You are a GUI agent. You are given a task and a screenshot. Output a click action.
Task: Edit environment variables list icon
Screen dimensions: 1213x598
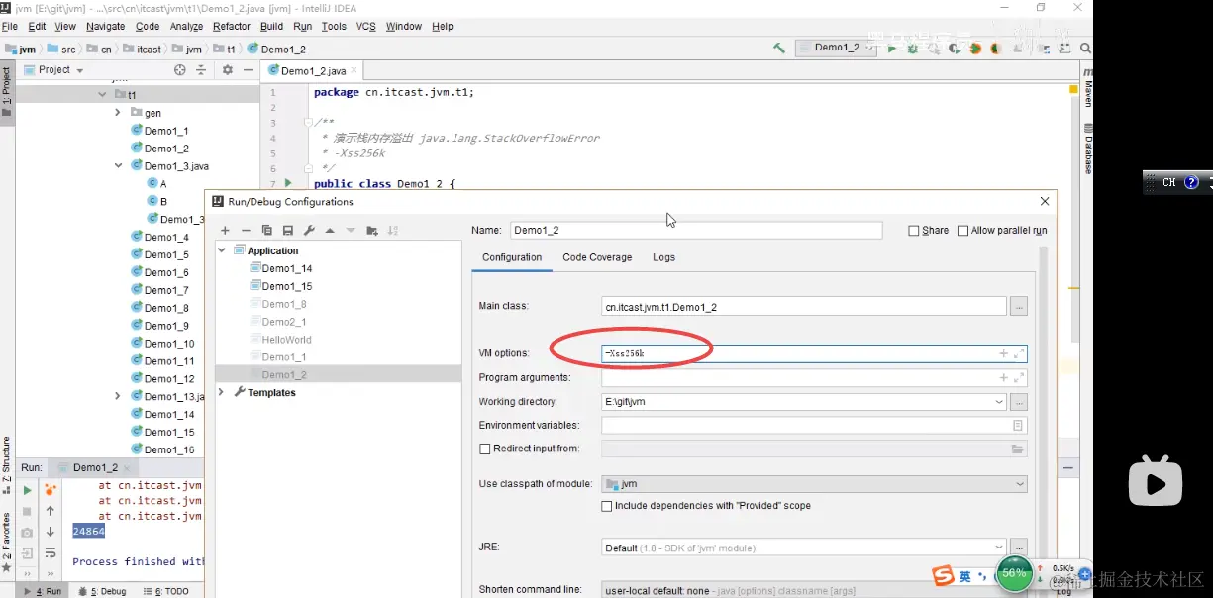[x=1018, y=426]
